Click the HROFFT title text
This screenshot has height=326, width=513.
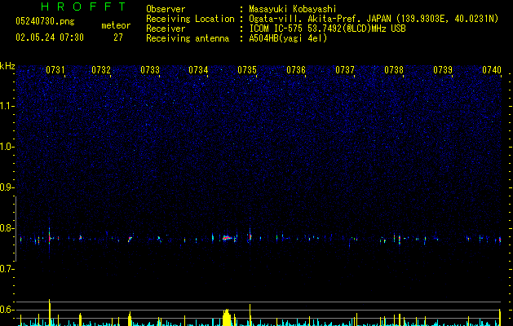[83, 7]
